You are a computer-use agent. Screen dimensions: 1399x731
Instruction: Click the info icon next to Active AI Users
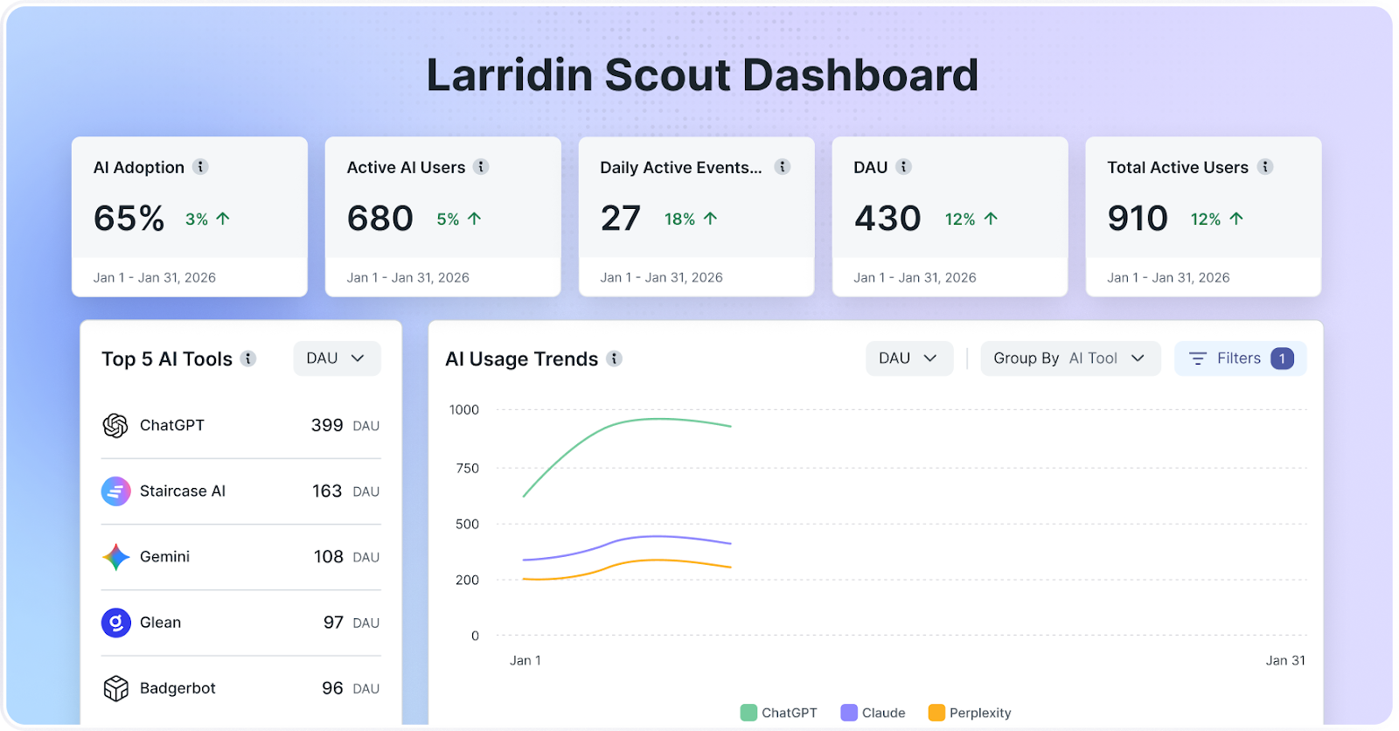pos(481,167)
